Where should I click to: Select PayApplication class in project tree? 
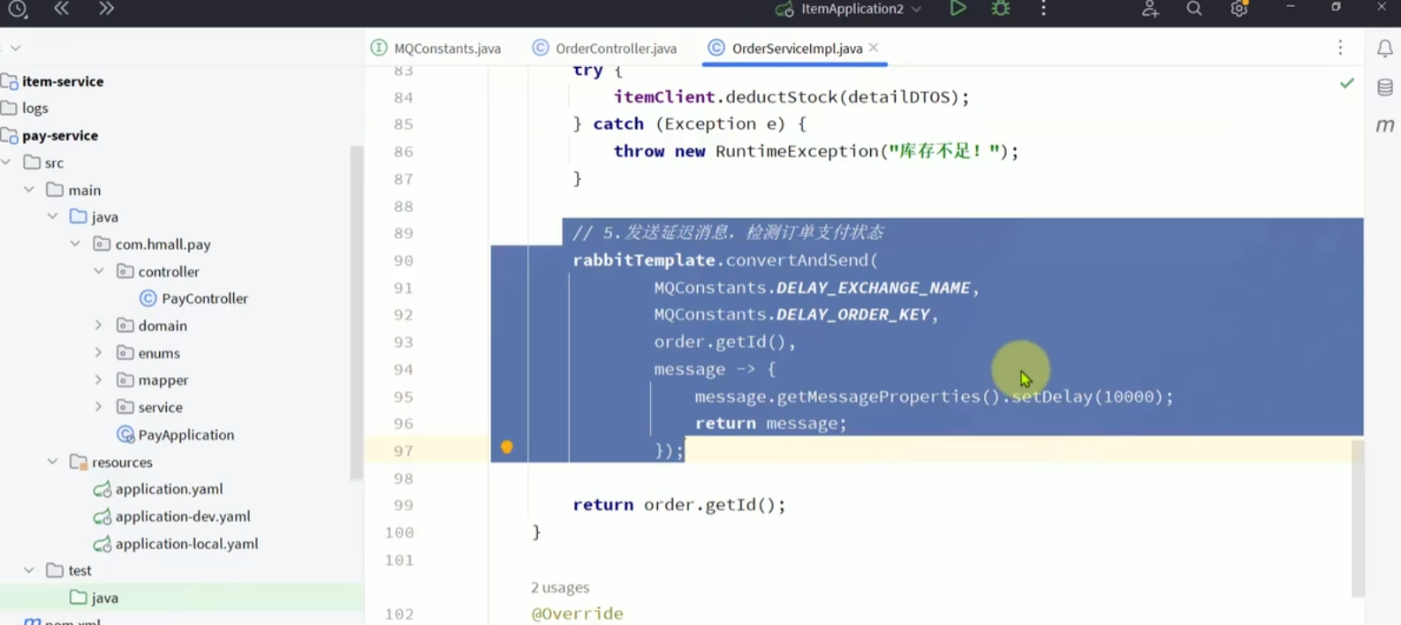point(186,434)
